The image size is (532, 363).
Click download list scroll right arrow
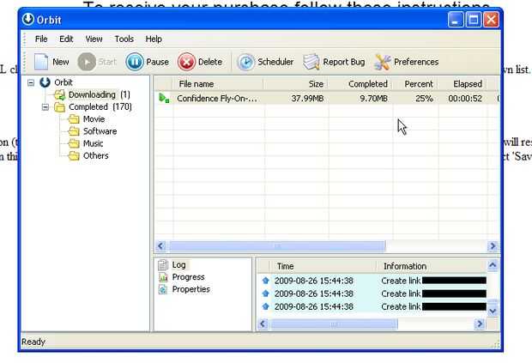493,245
